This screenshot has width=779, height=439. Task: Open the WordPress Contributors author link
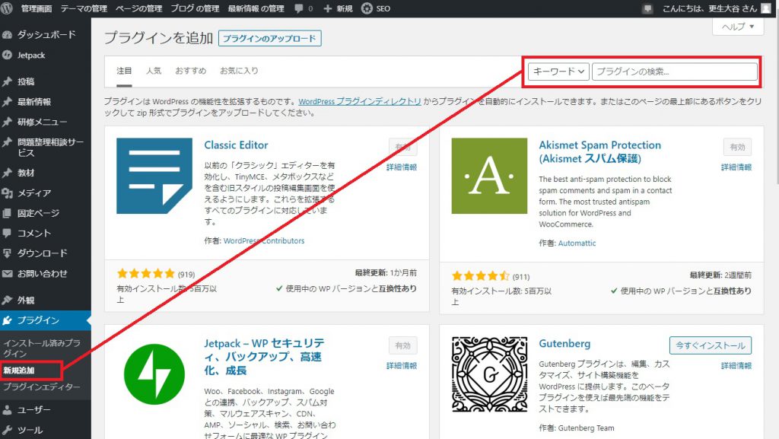click(264, 241)
